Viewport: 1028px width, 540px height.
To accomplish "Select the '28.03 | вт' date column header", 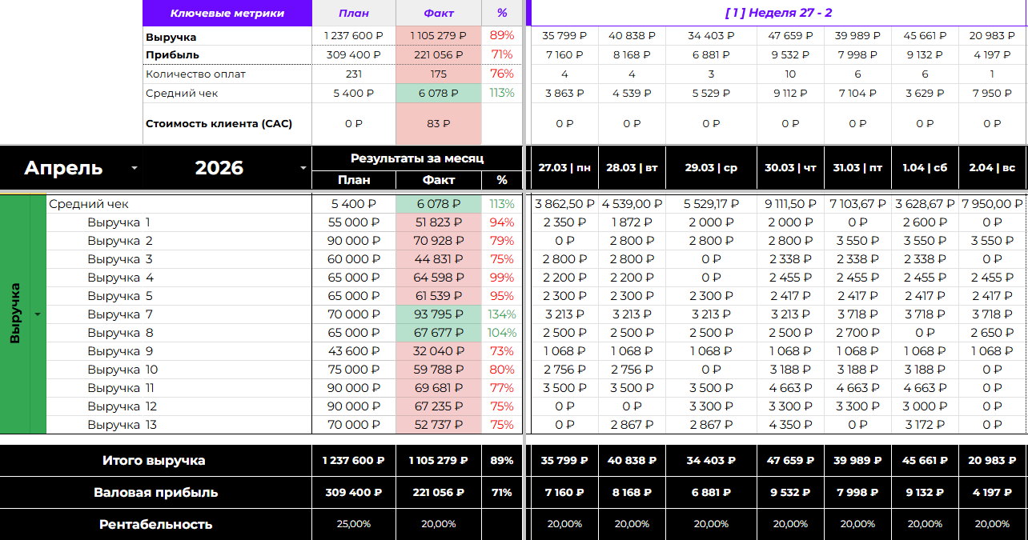I will (x=632, y=168).
